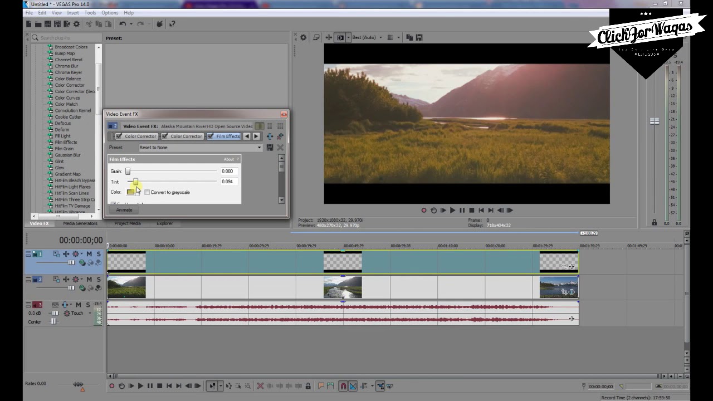The height and width of the screenshot is (401, 713).
Task: Click the Undo arrow in main toolbar
Action: pos(123,24)
